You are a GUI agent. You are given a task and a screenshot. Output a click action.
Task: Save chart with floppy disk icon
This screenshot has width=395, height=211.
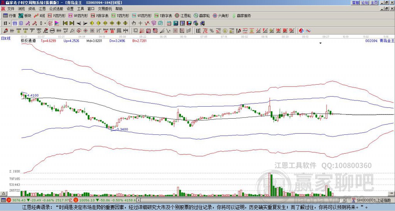tap(189, 23)
